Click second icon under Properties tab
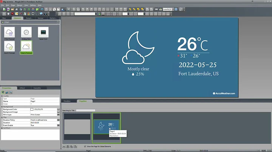Screen dimensions: 272x152 tap(7, 93)
